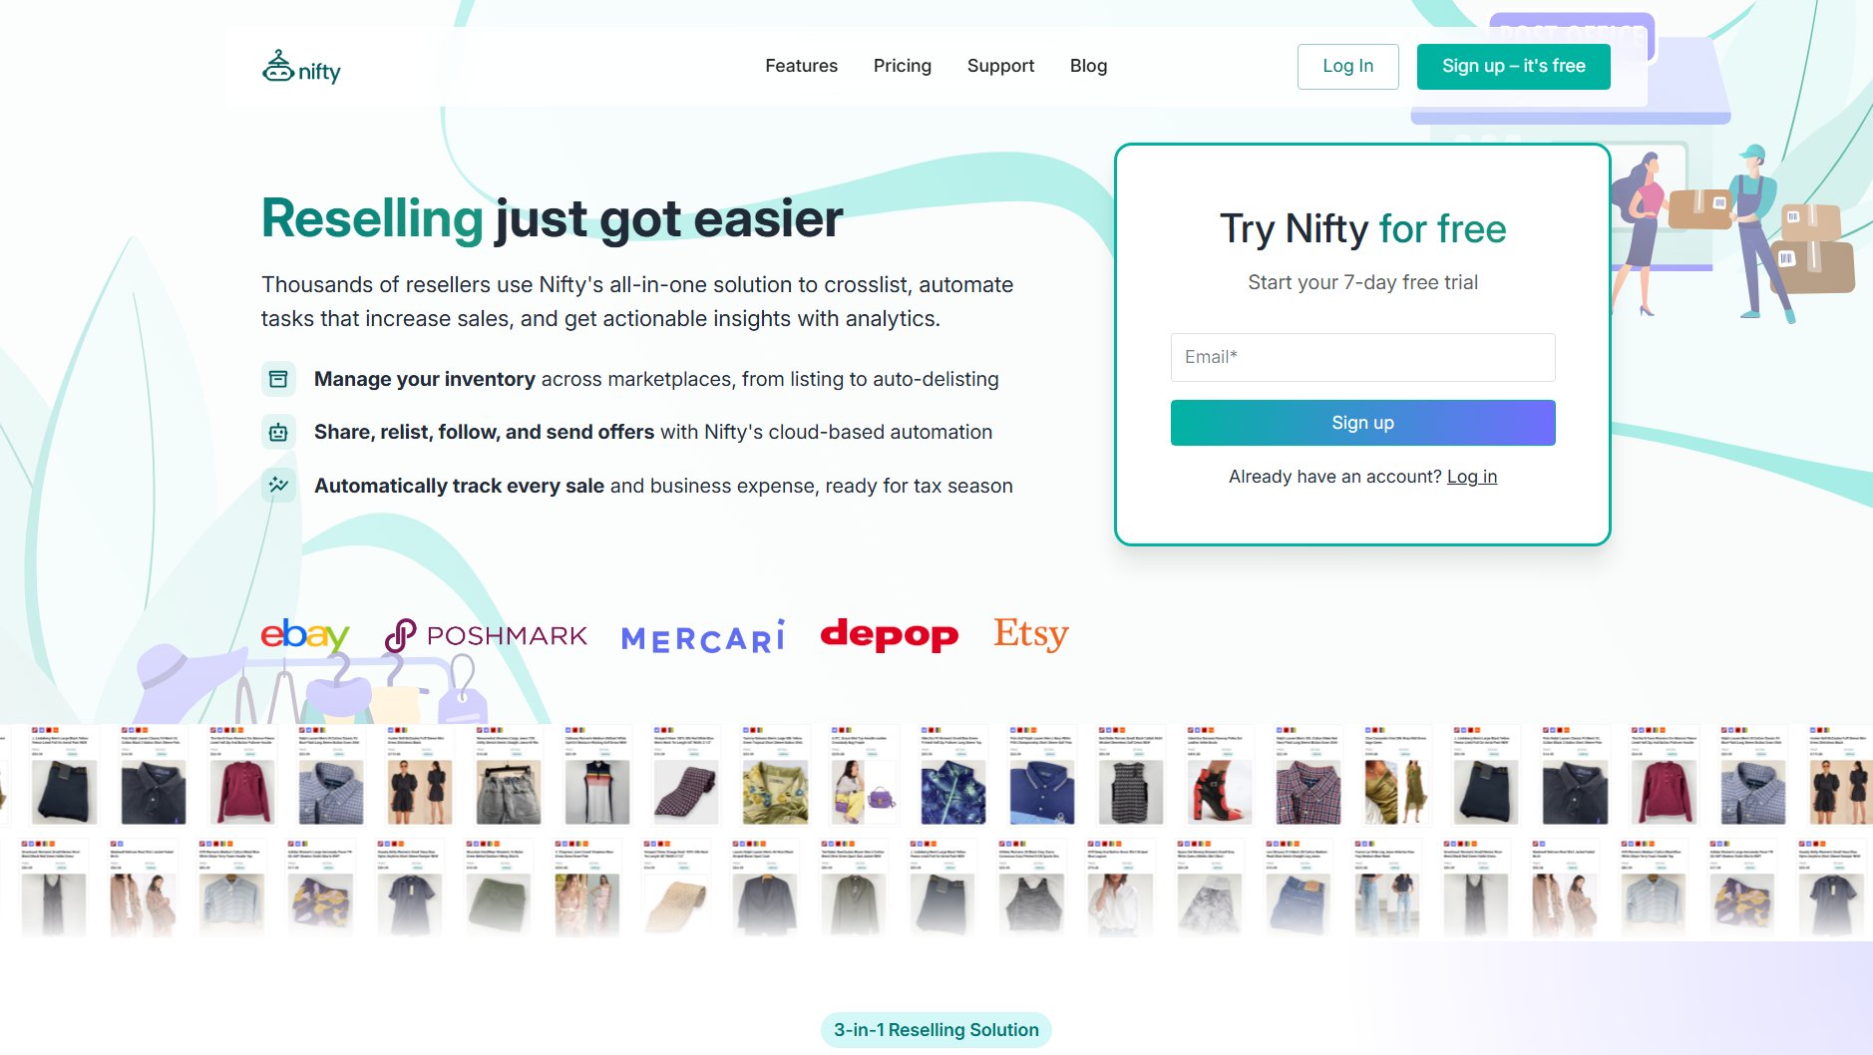Image resolution: width=1873 pixels, height=1055 pixels.
Task: Click the inventory box icon
Action: coord(278,379)
